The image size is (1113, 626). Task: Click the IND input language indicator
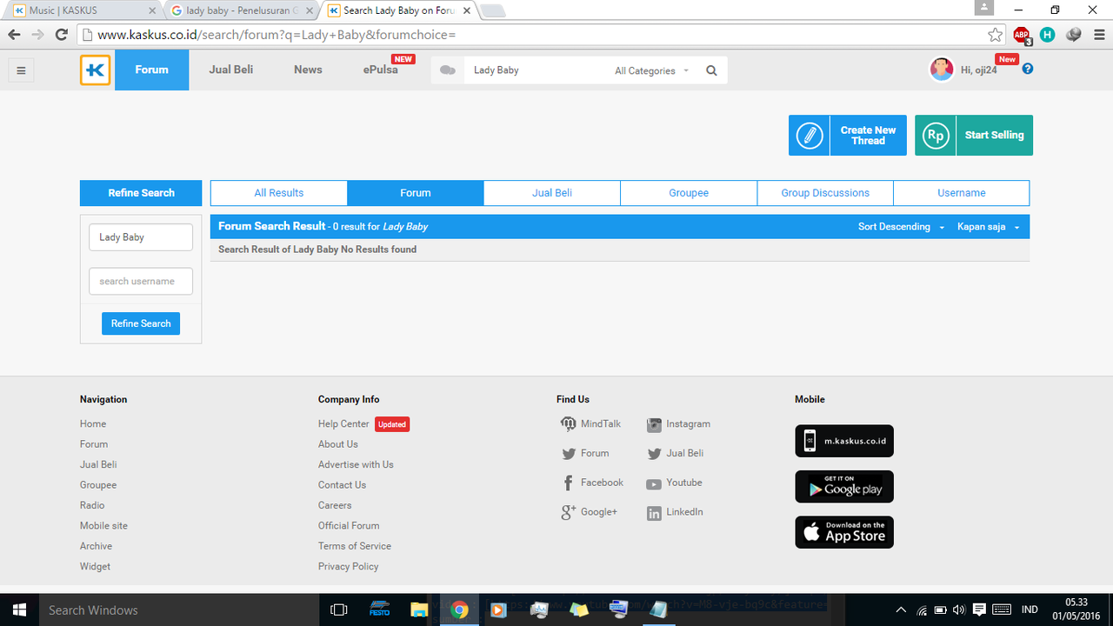click(x=1030, y=609)
